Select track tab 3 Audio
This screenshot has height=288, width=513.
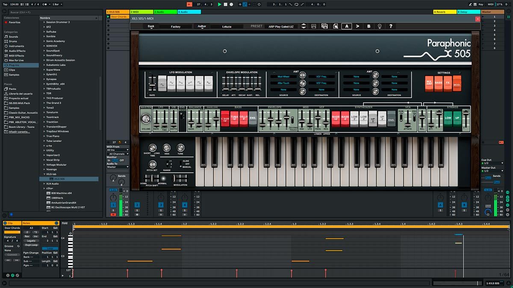tap(165, 12)
